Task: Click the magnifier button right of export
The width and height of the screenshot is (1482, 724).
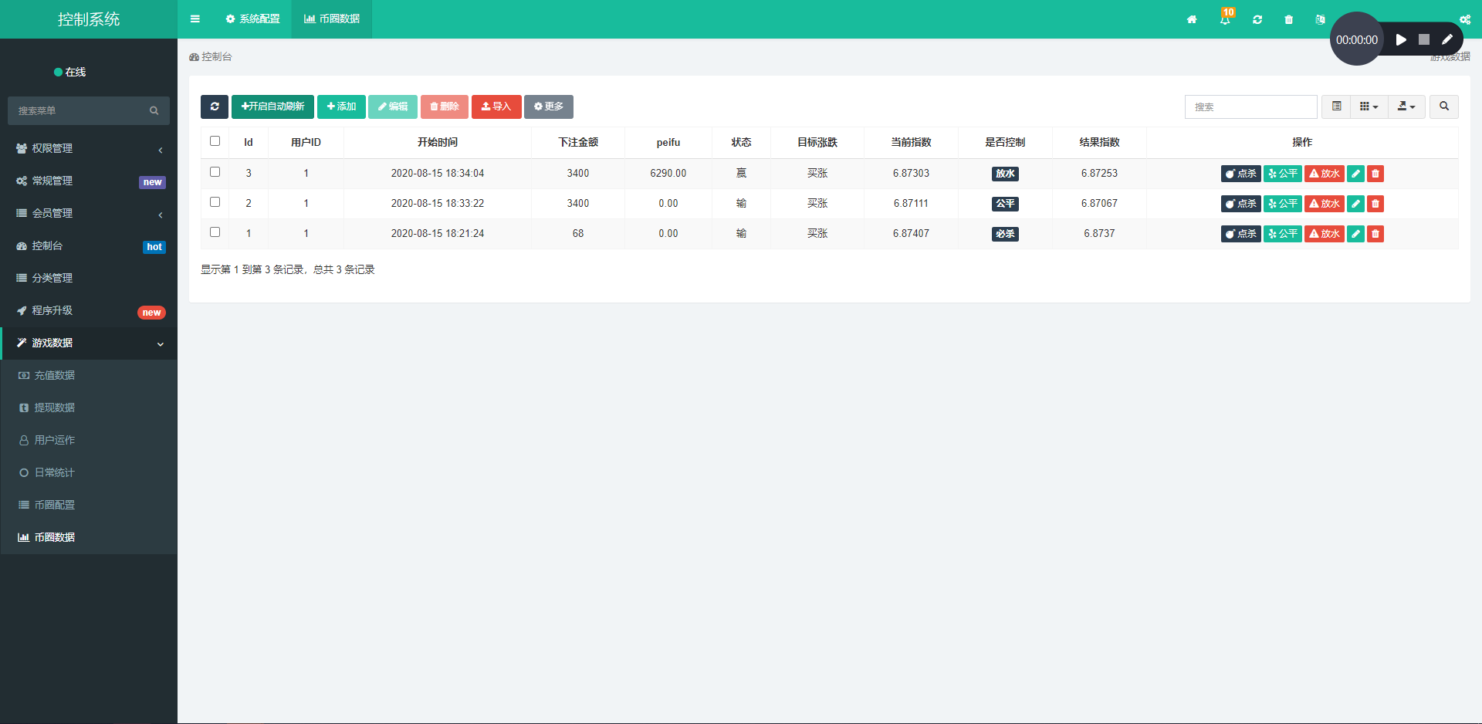Action: pos(1443,107)
